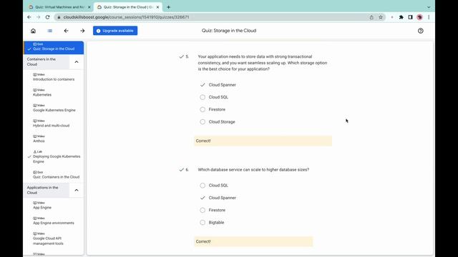Reload the page
This screenshot has height=257, width=458.
48,17
